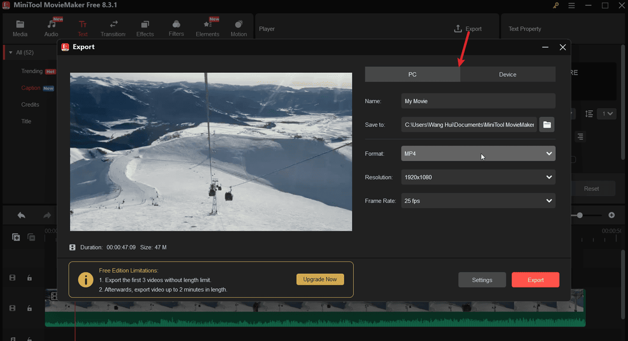Click the Upgrade Now button
Screen dimensions: 628x341
pos(320,279)
